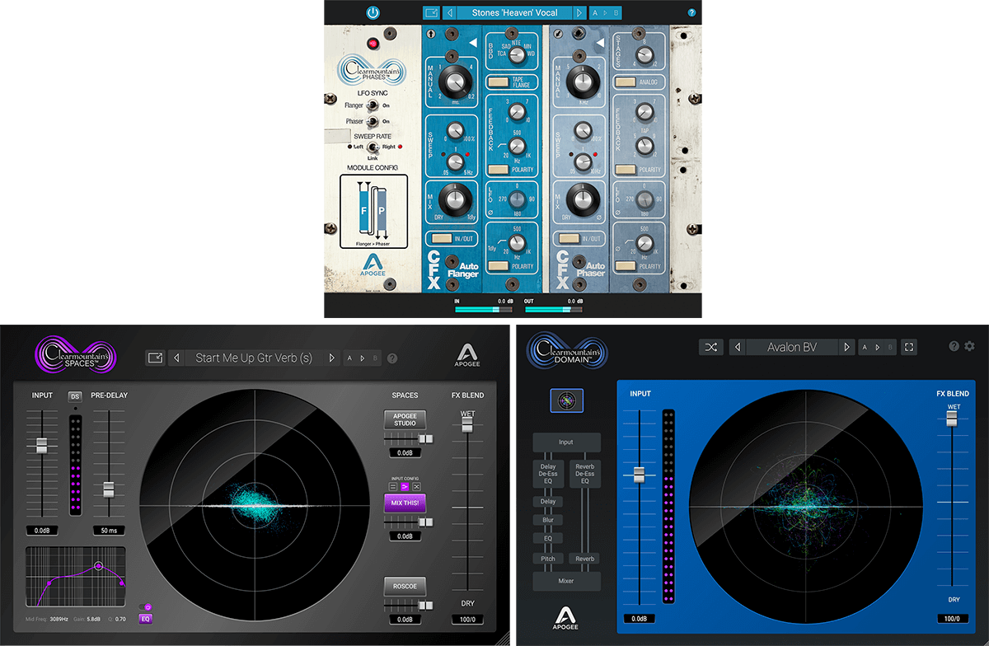This screenshot has width=989, height=646.
Task: Click the Spaces Input fader handle
Action: point(41,446)
